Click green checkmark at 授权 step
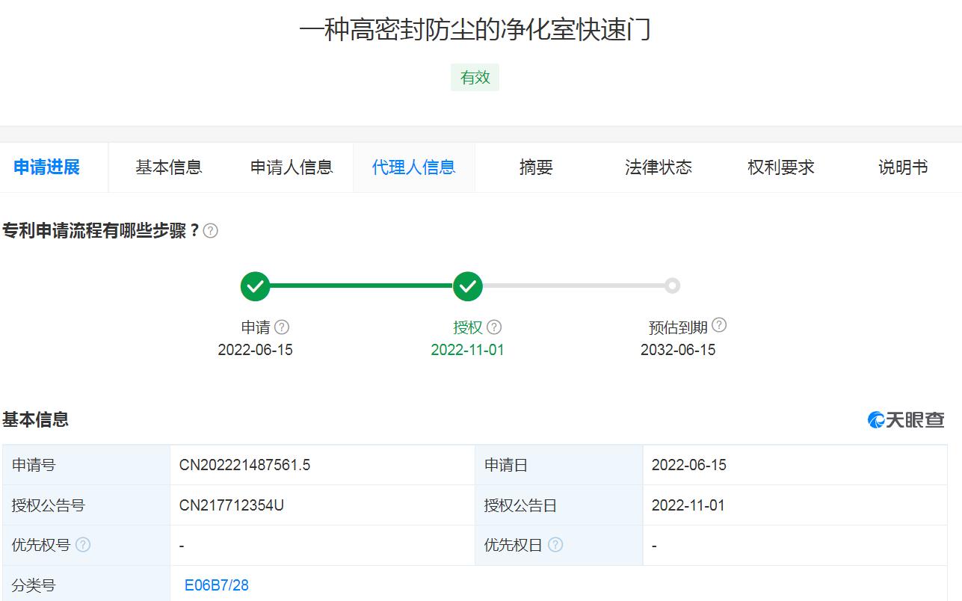Screen dimensions: 962x601 468,286
